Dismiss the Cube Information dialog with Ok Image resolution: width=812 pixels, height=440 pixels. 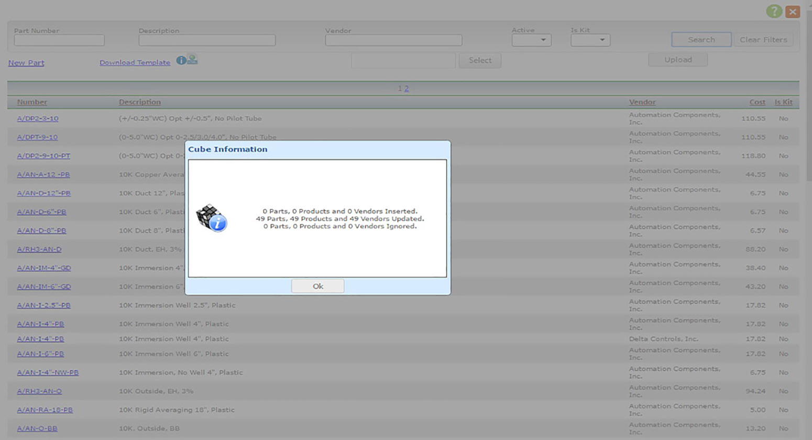point(317,286)
